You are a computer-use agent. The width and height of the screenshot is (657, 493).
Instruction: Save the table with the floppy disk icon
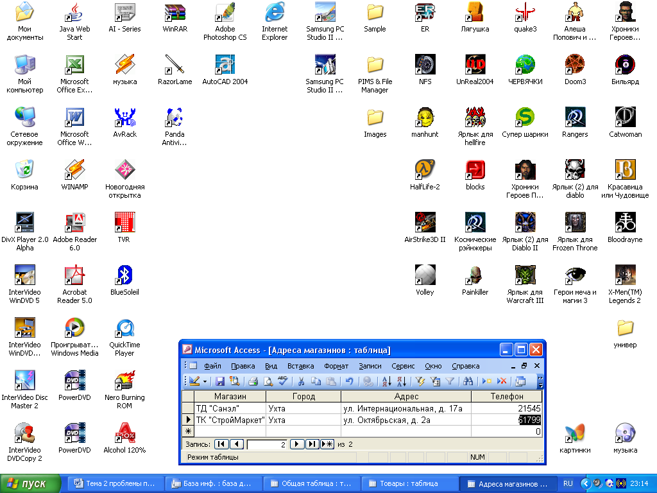click(x=220, y=381)
